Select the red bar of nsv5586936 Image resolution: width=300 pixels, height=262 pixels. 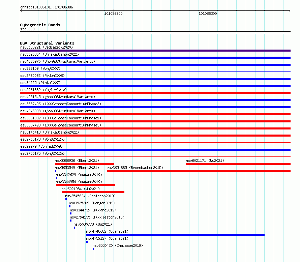click(84, 164)
